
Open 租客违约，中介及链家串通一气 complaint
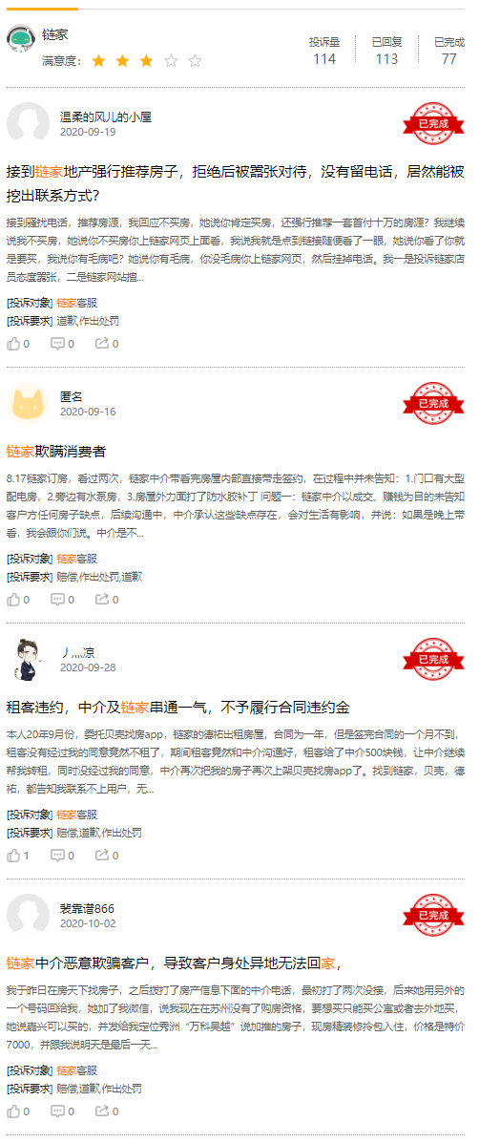pos(178,707)
